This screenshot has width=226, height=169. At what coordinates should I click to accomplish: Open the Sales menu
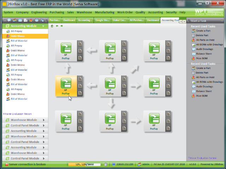coord(71,12)
